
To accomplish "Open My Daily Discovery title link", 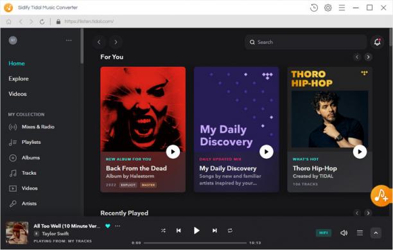I will point(228,168).
